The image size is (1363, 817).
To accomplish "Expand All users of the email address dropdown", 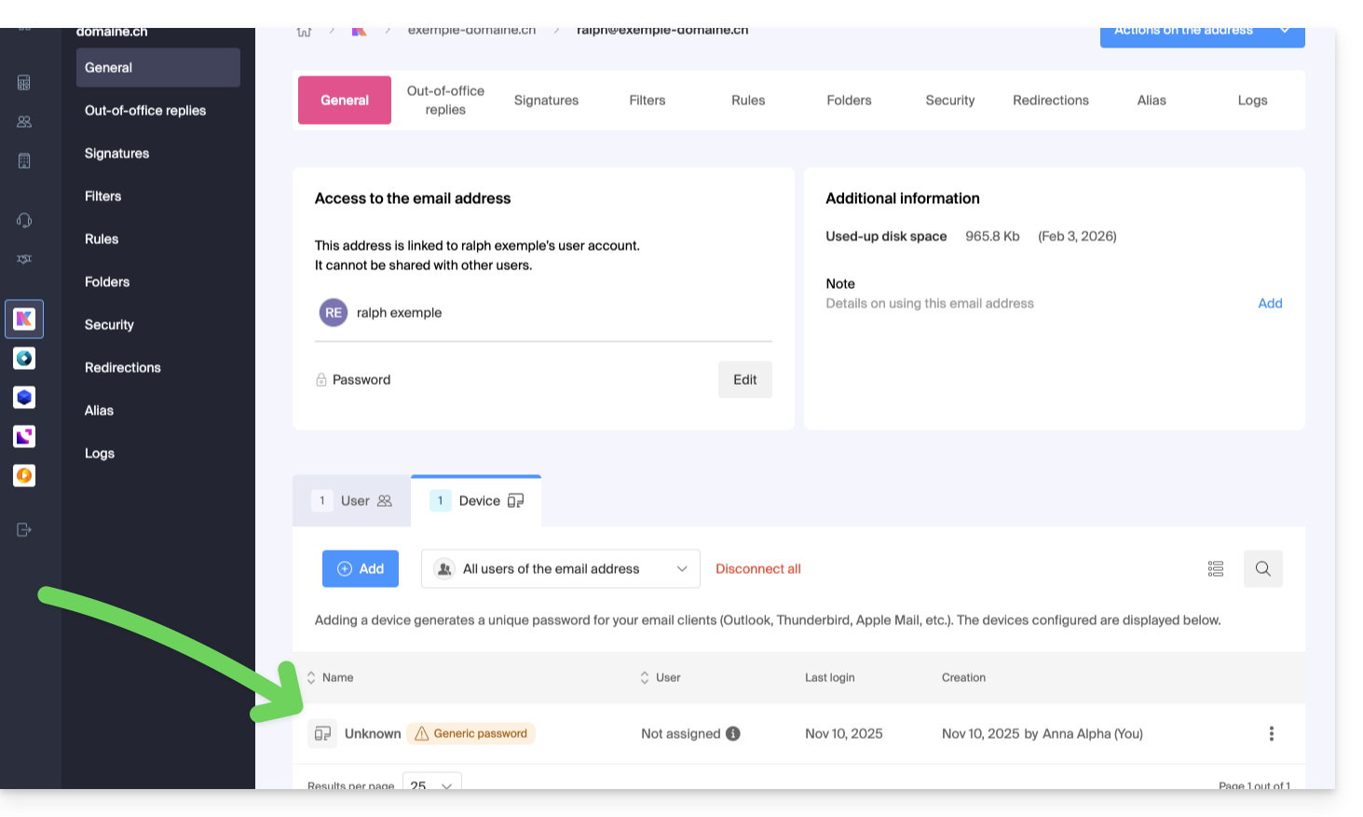I will (x=560, y=569).
